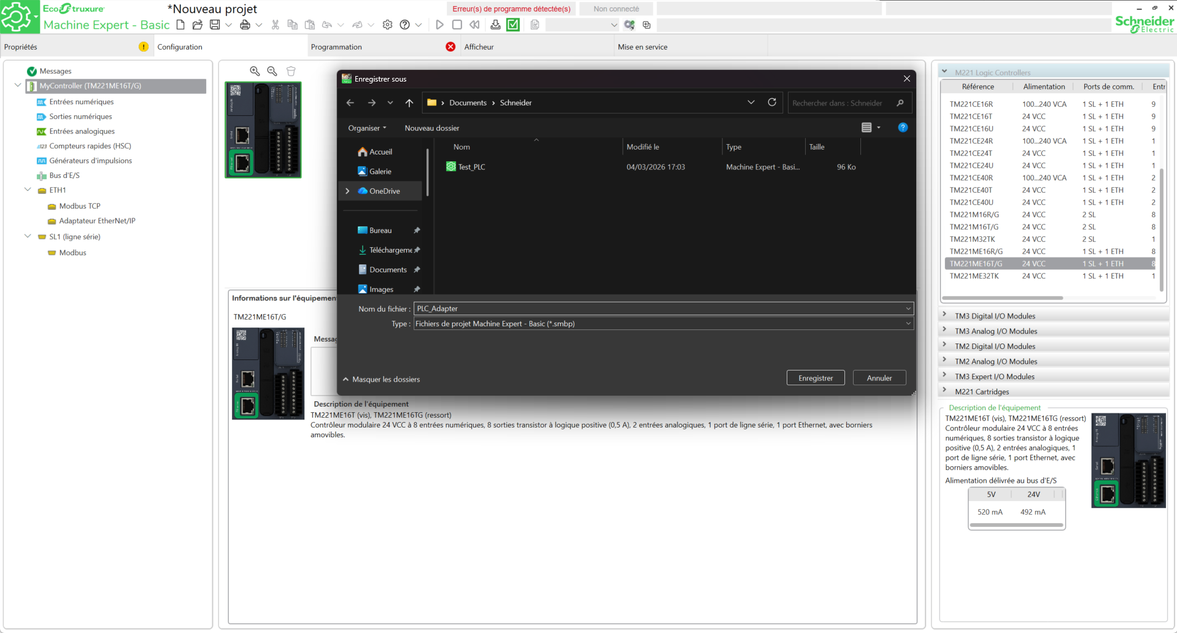Click the zoom in magnifier icon
Screen dimensions: 1177x633
[255, 71]
